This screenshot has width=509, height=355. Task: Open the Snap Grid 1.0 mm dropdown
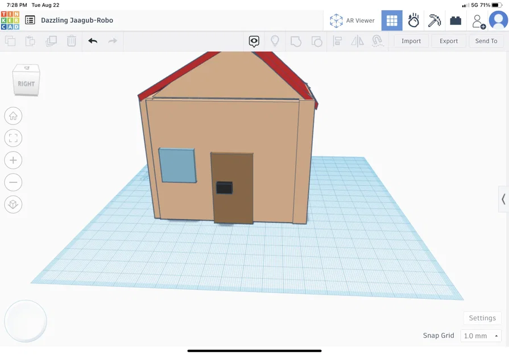(x=481, y=336)
